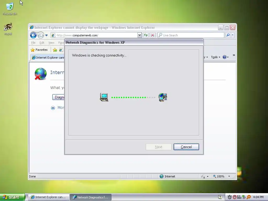
Task: Click the IE logo in window title bar
Action: [x=32, y=27]
